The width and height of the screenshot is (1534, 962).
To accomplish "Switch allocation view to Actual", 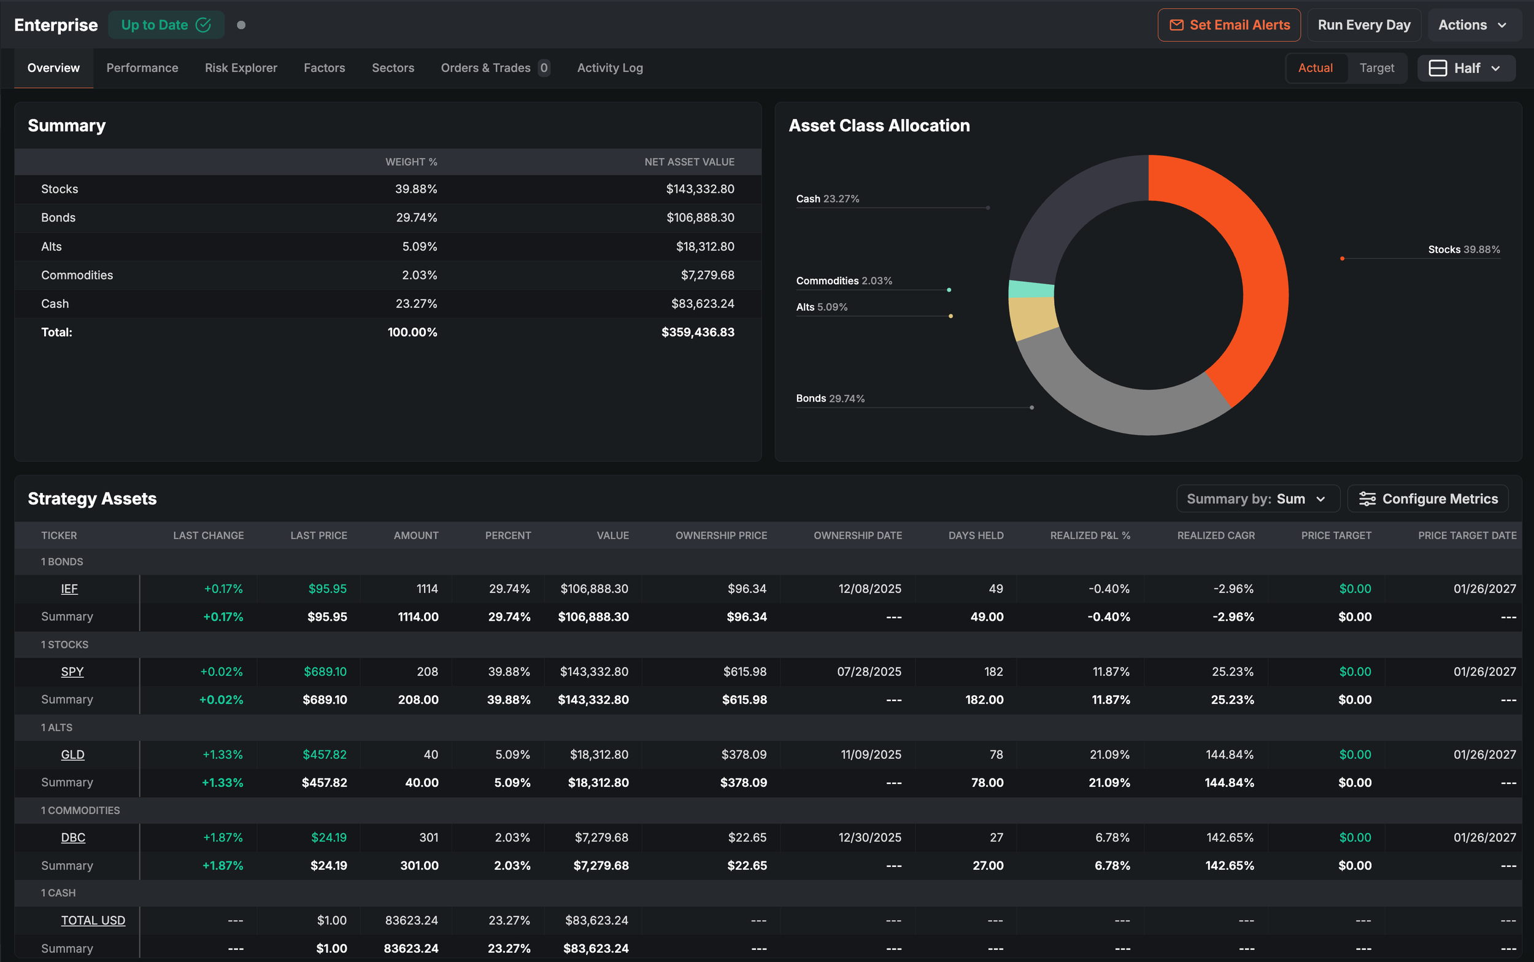I will [x=1315, y=68].
